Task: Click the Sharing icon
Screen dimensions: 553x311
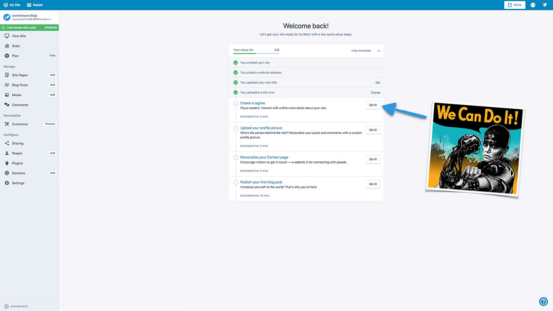Action: [7, 143]
